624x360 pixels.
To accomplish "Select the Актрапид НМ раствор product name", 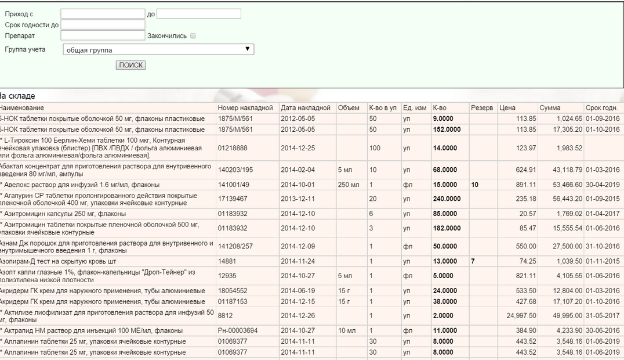I will pyautogui.click(x=92, y=330).
